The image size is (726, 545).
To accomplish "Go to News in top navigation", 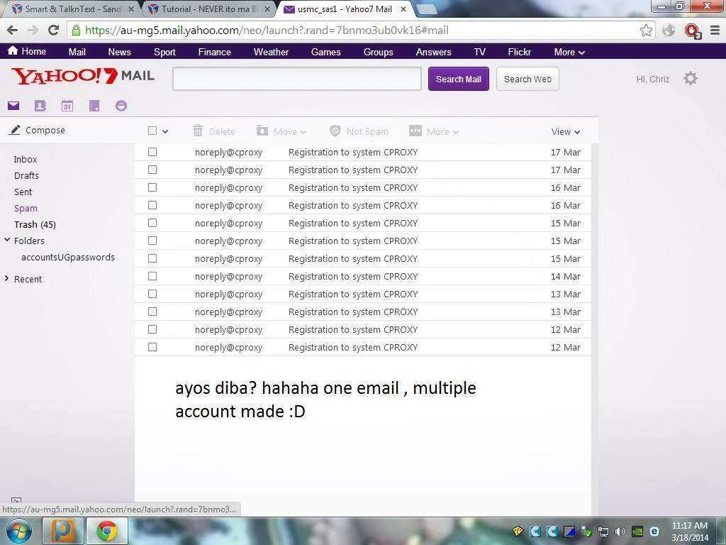I will (119, 52).
